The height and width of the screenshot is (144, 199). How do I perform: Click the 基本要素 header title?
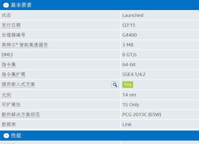click(x=21, y=5)
